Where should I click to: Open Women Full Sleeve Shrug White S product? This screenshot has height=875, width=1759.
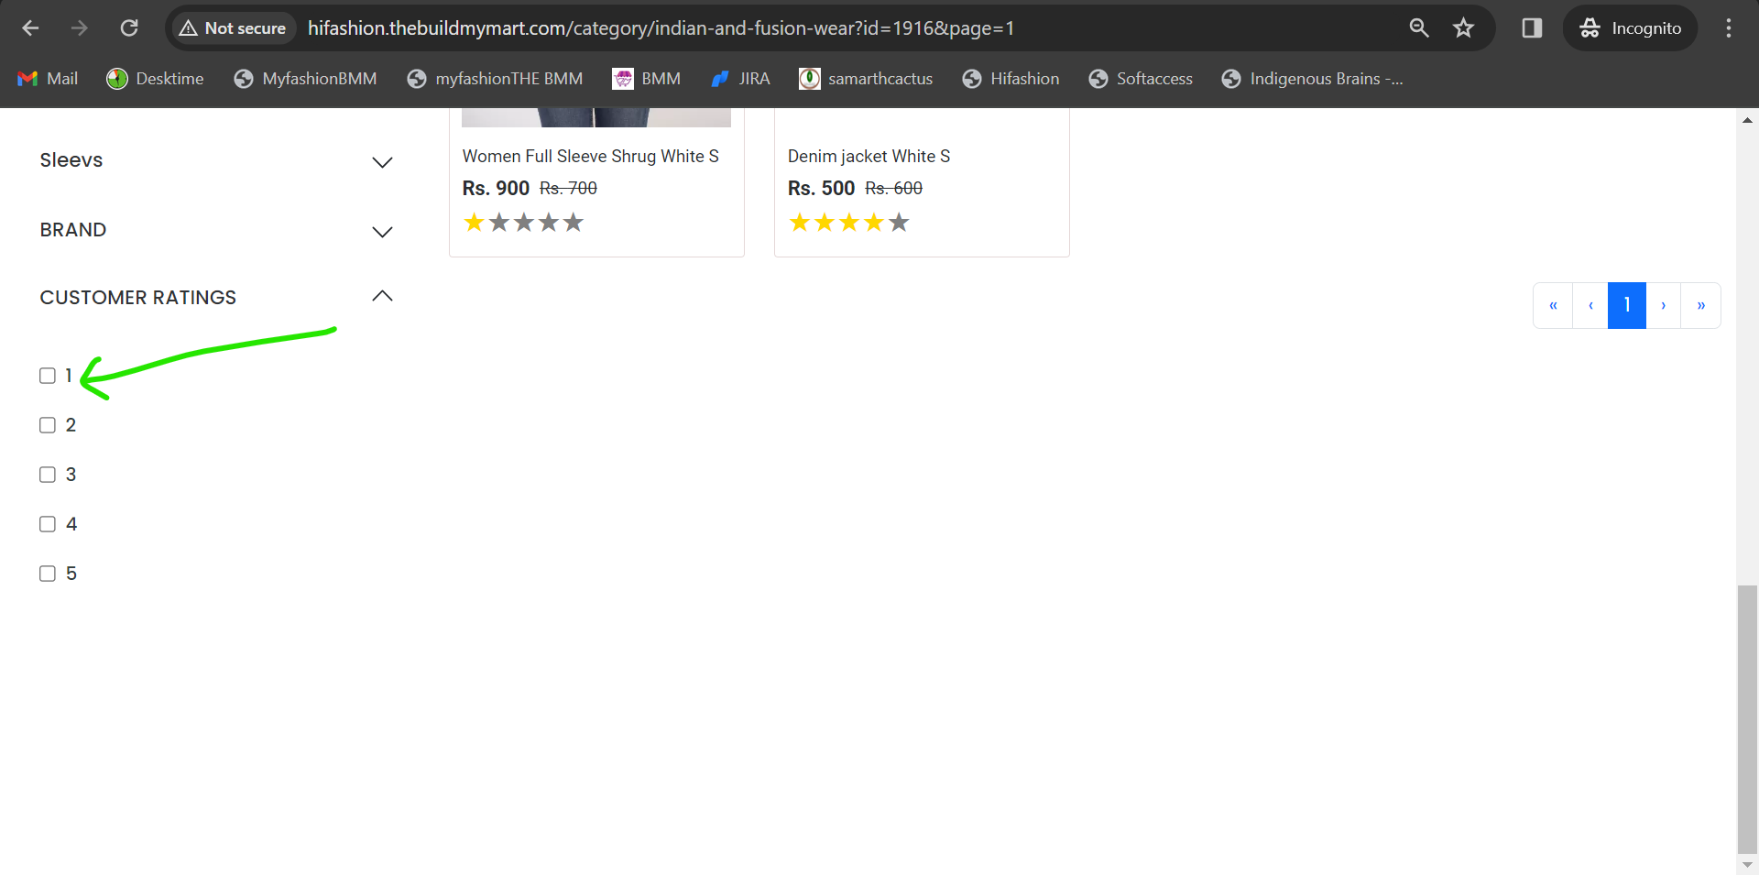[590, 157]
